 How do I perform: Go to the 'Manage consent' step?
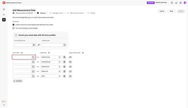(56, 13)
